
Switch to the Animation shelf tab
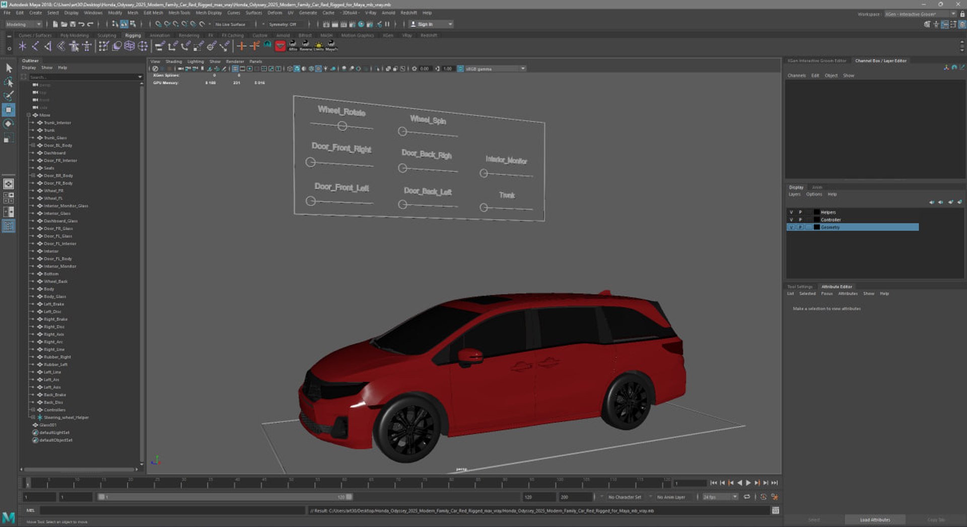160,35
